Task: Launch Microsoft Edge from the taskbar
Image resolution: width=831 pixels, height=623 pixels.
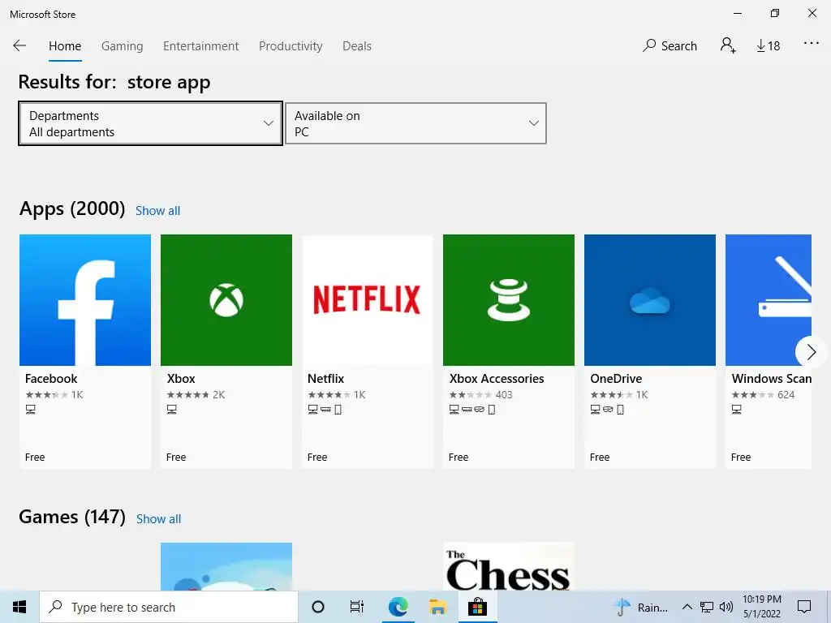Action: (398, 607)
